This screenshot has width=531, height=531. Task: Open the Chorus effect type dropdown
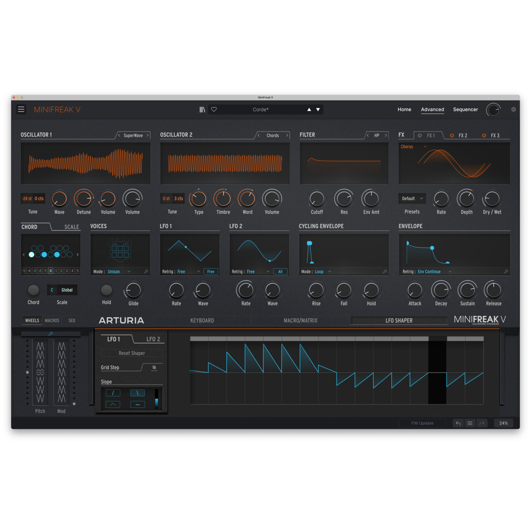[414, 146]
